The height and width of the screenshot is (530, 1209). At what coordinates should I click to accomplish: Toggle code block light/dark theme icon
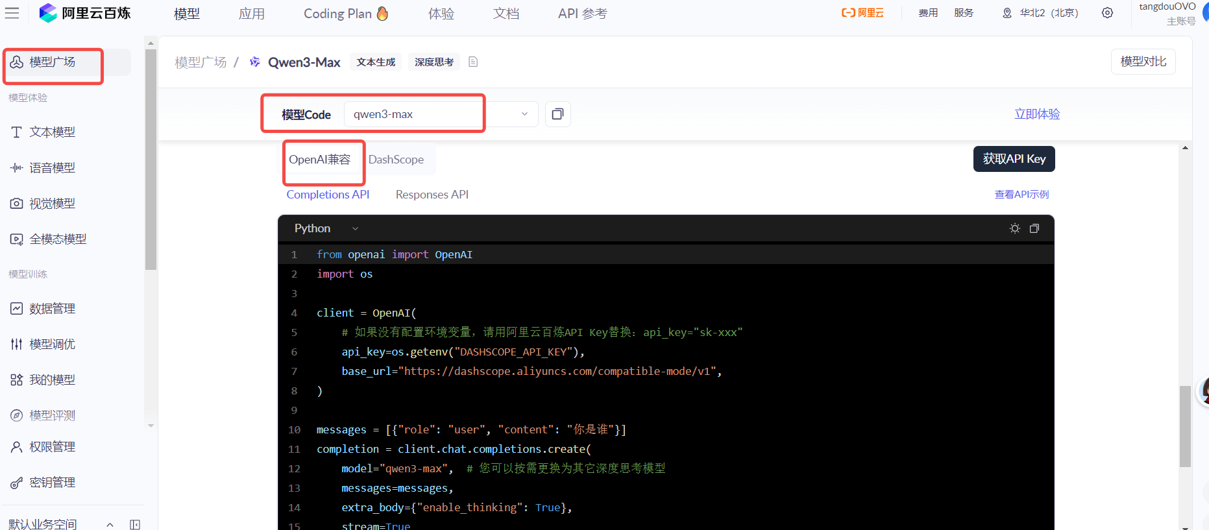coord(1015,228)
